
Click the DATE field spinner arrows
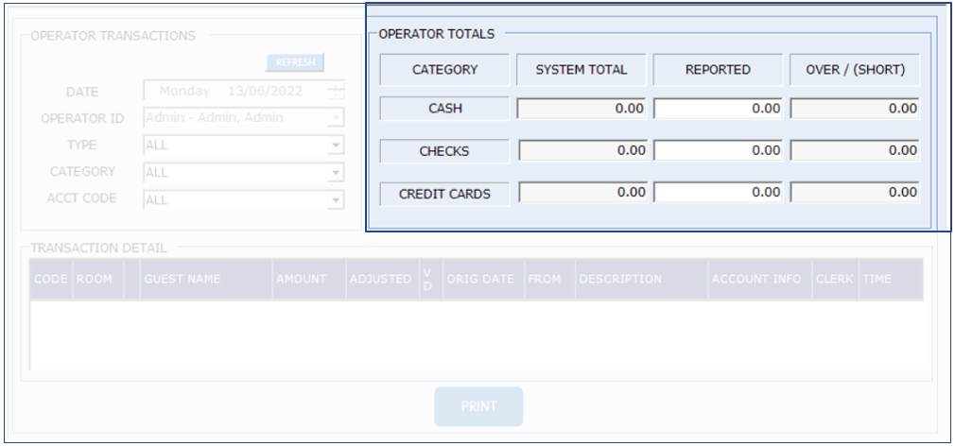click(337, 92)
